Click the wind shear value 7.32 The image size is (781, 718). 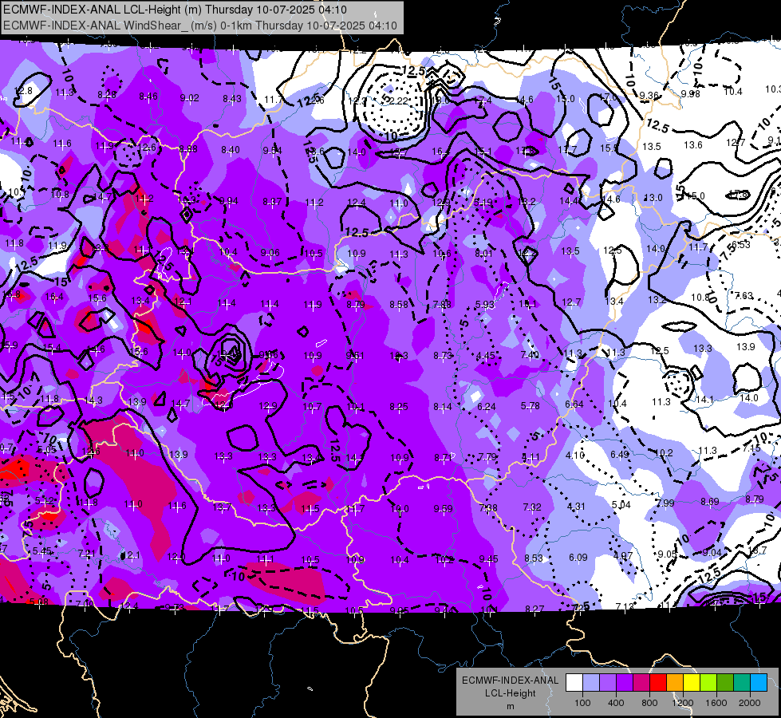[532, 507]
